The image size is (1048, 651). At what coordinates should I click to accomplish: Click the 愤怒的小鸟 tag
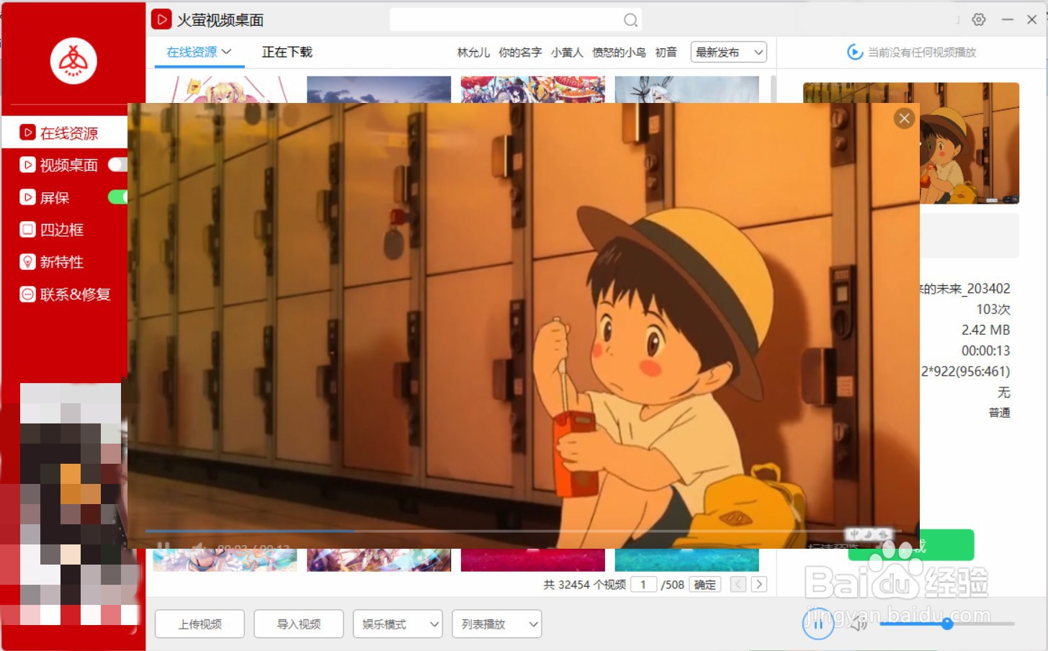tap(619, 52)
